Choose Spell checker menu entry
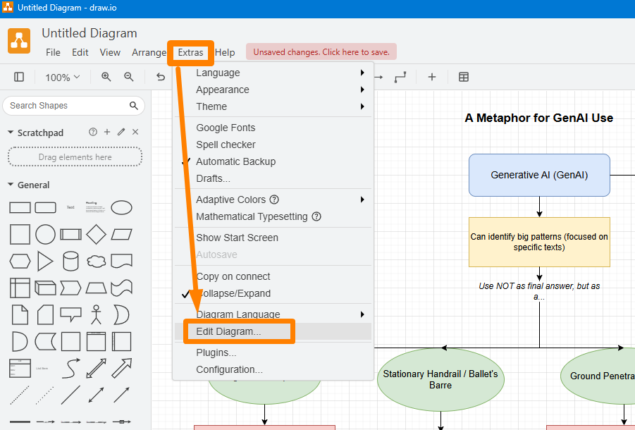Screen dimensions: 635x430 tap(273, 145)
